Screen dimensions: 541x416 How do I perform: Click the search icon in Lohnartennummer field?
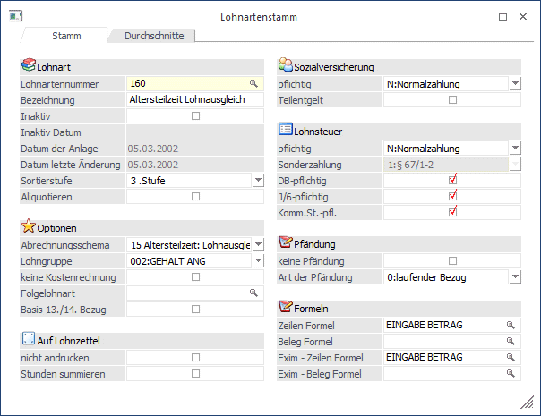[x=253, y=83]
